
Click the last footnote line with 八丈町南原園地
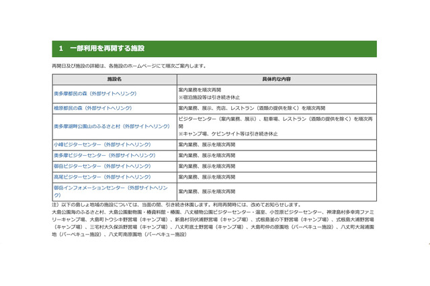tap(120, 234)
